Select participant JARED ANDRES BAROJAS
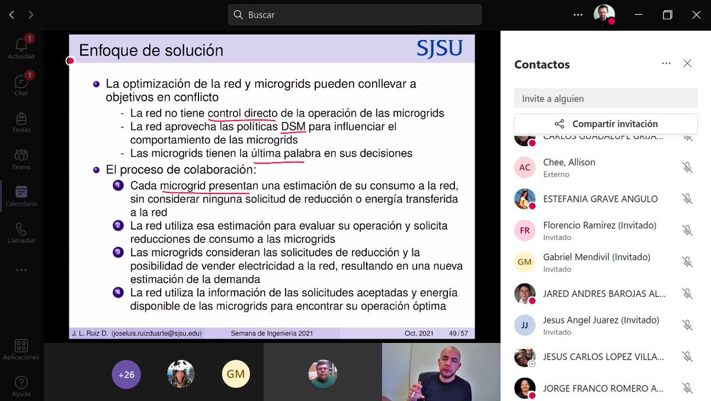 606,293
